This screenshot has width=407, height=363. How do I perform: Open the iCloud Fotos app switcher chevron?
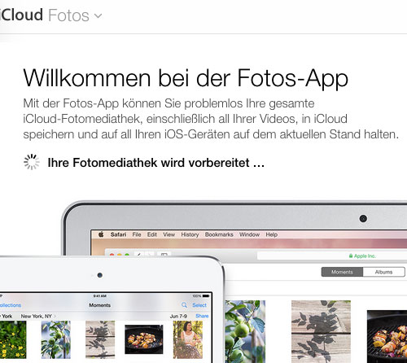98,16
